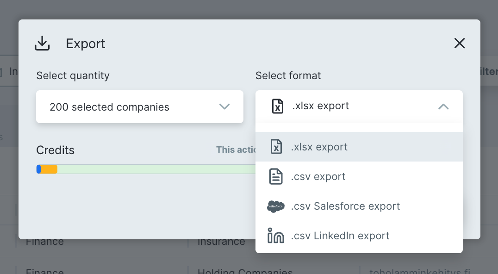Click the green portion of Credits bar

coord(153,169)
